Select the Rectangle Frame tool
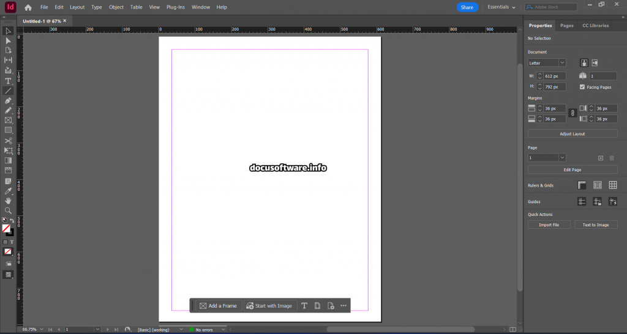 pyautogui.click(x=8, y=121)
